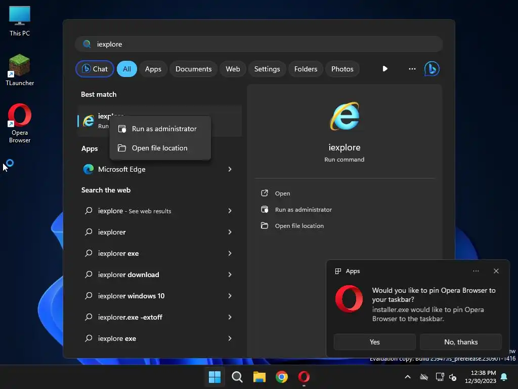Open TLauncher desktop shortcut
Screen dimensions: 518x389
(20, 70)
